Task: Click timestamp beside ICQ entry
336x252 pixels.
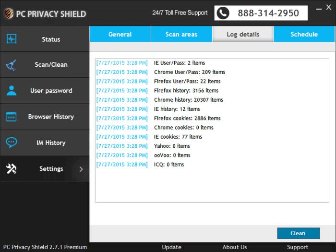Action: 122,164
